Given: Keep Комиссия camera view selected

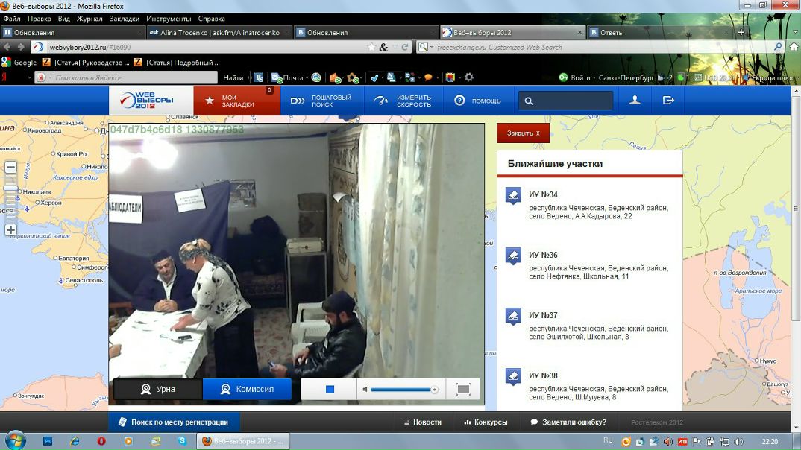Looking at the screenshot, I should (x=247, y=388).
